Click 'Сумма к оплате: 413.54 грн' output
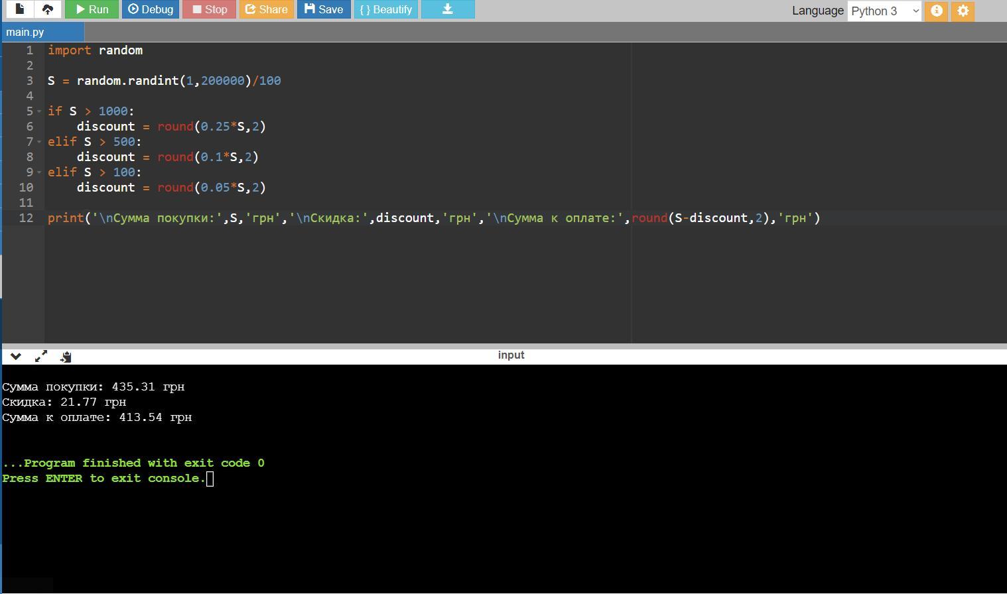Screen dimensions: 1007x594 pos(97,417)
